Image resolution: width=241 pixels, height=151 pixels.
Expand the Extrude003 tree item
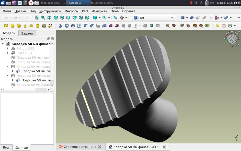click(8, 48)
